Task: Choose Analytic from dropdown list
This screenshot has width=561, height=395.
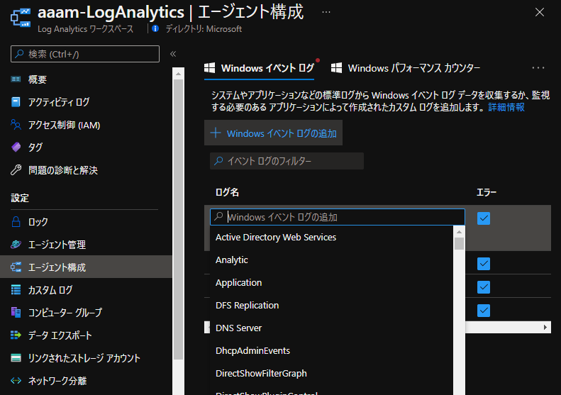Action: (331, 260)
